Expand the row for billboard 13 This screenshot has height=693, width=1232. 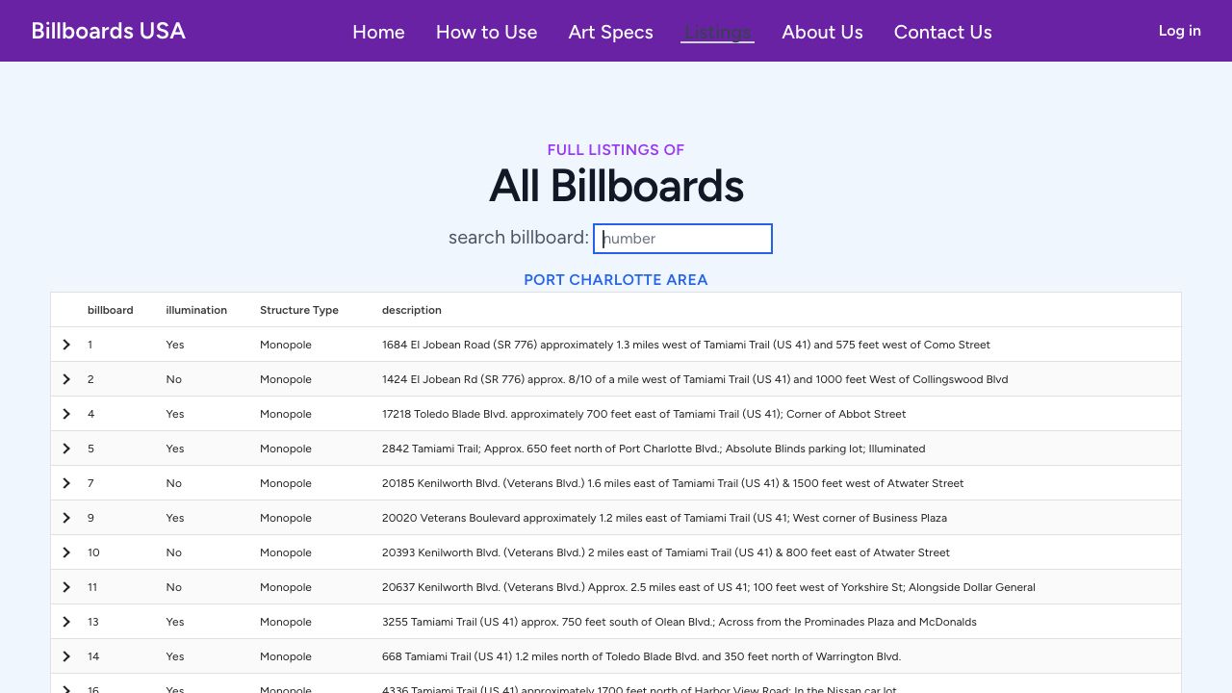point(66,622)
